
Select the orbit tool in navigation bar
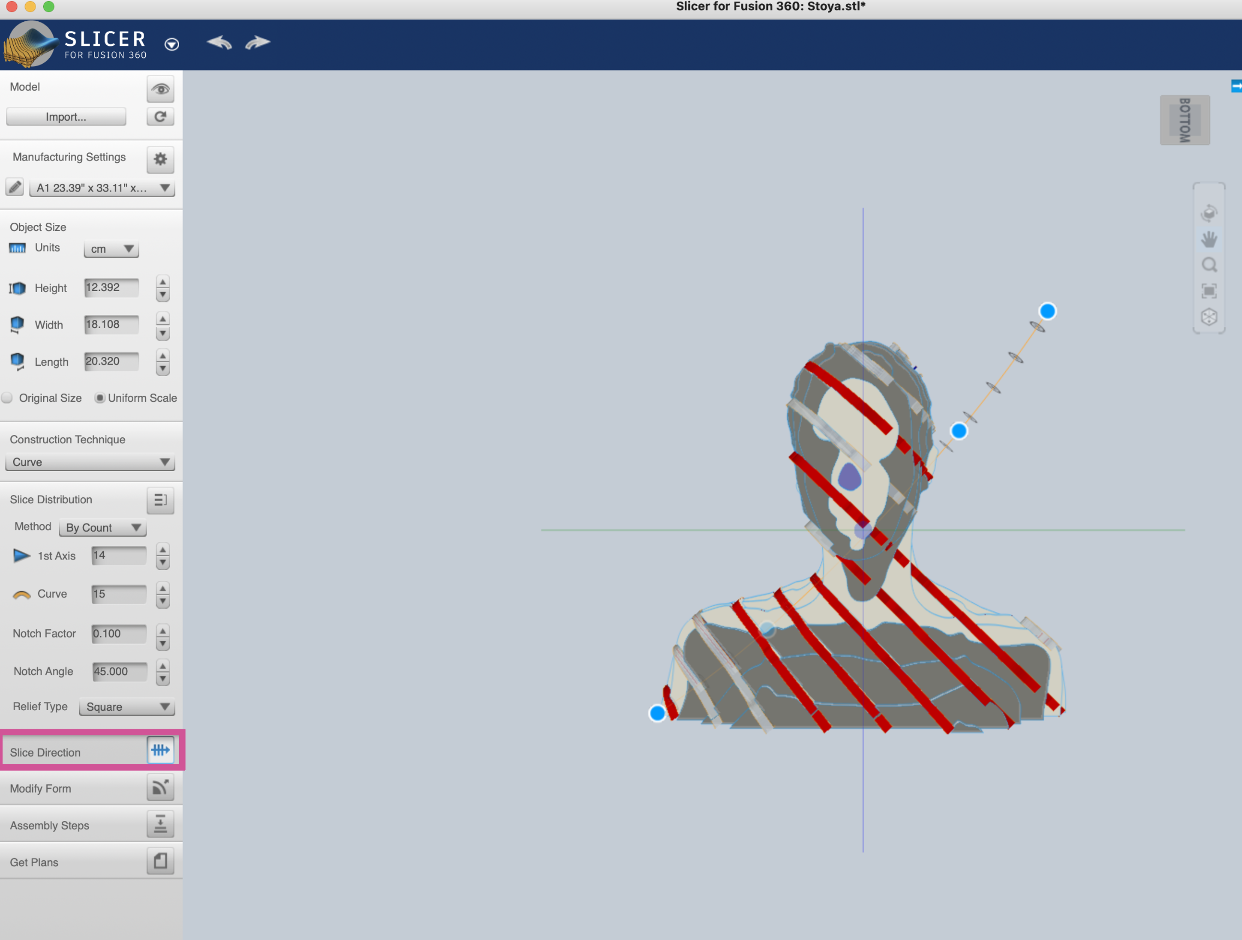point(1209,213)
